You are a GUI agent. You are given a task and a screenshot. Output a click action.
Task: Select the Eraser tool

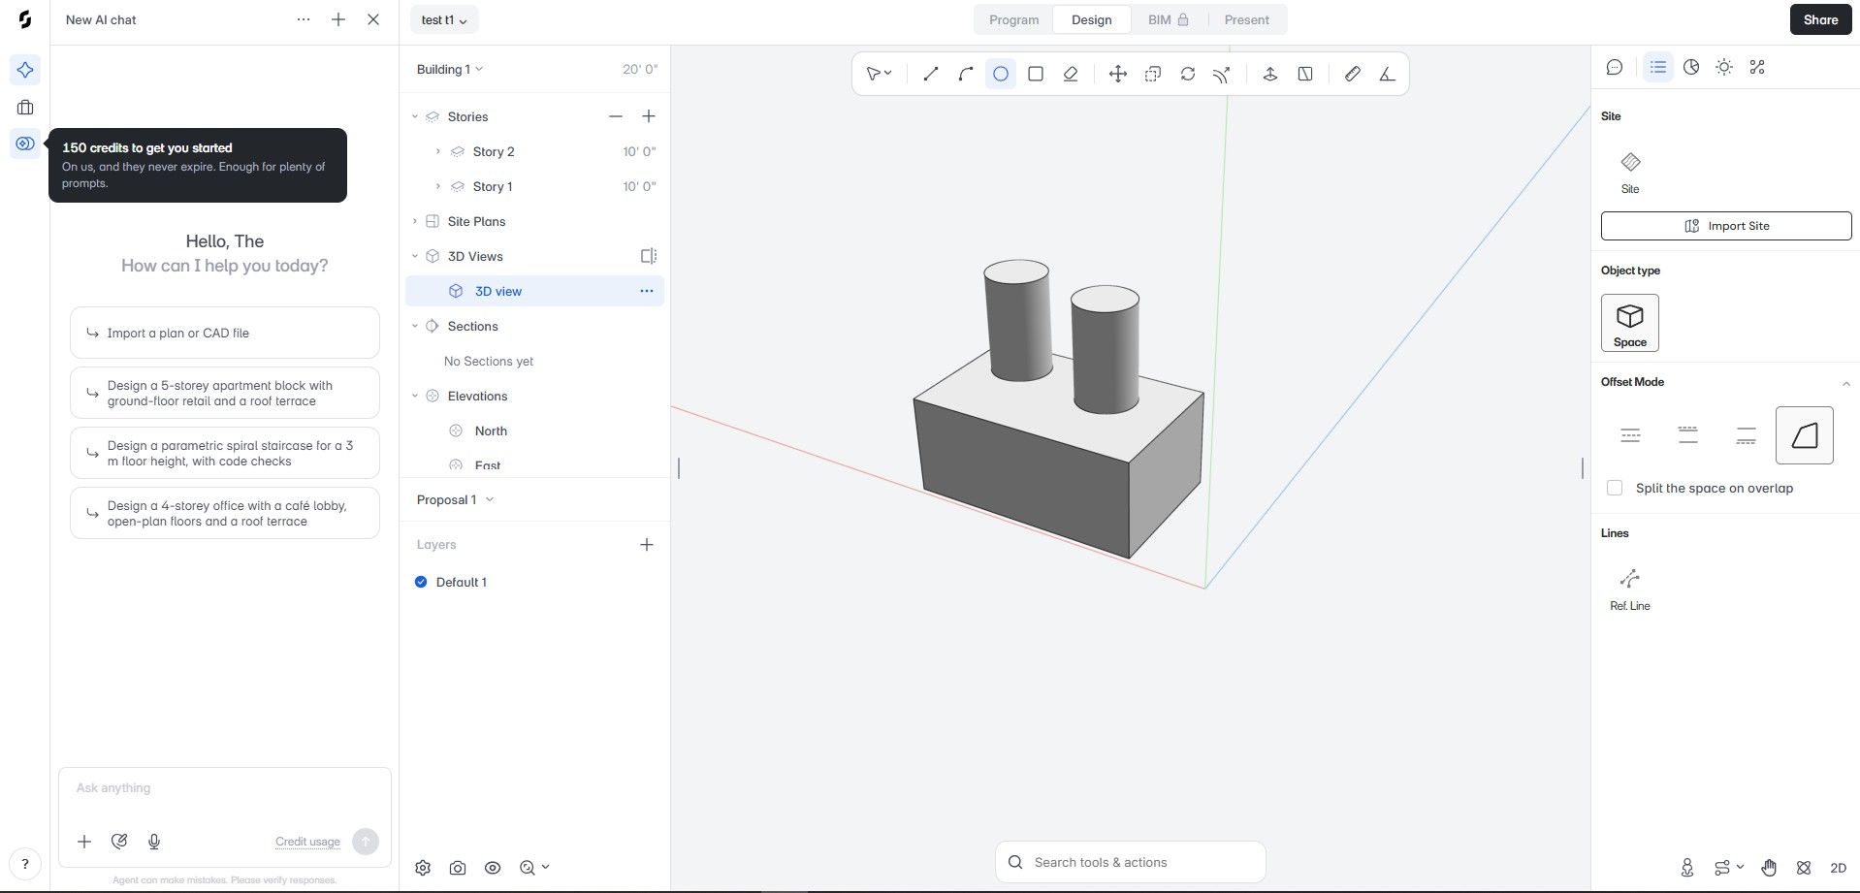pos(1070,74)
